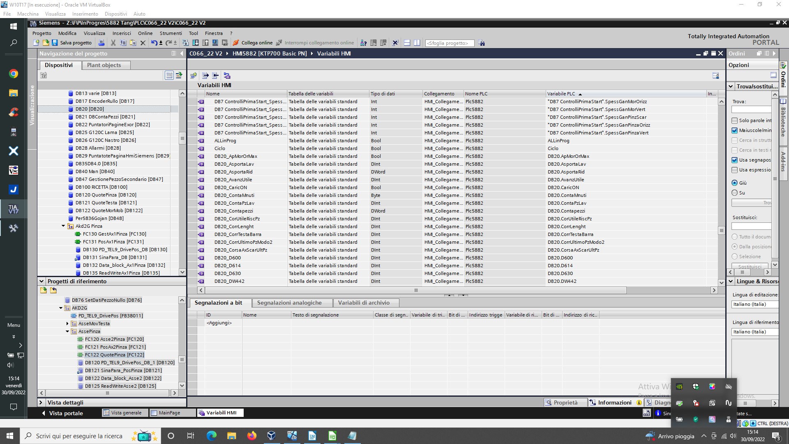The height and width of the screenshot is (444, 789).
Task: Split editor area horizontally icon
Action: [x=407, y=43]
